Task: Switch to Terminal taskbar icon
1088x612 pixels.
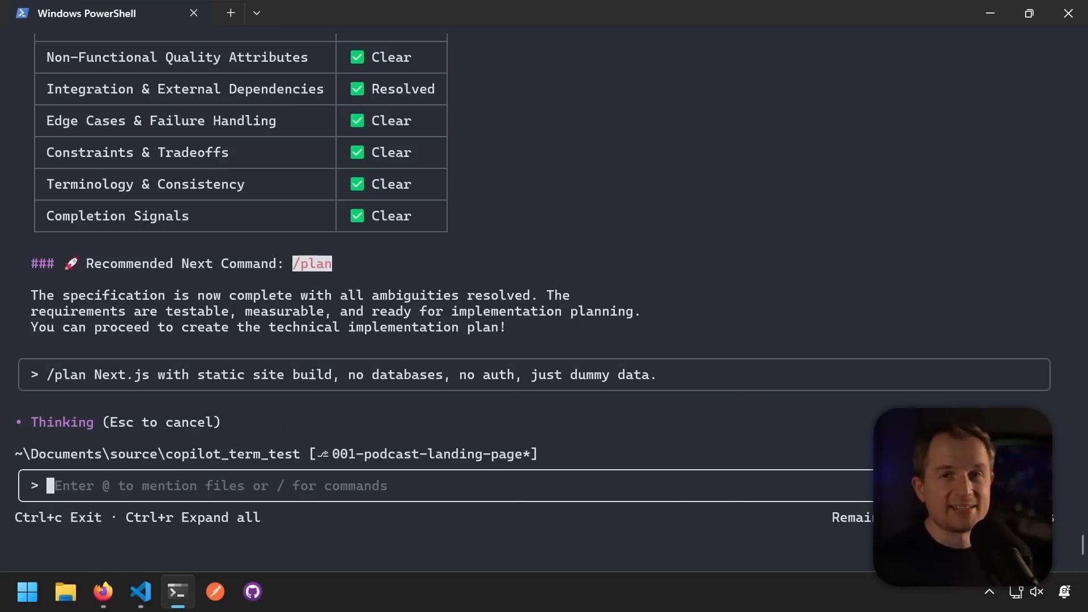Action: (177, 592)
